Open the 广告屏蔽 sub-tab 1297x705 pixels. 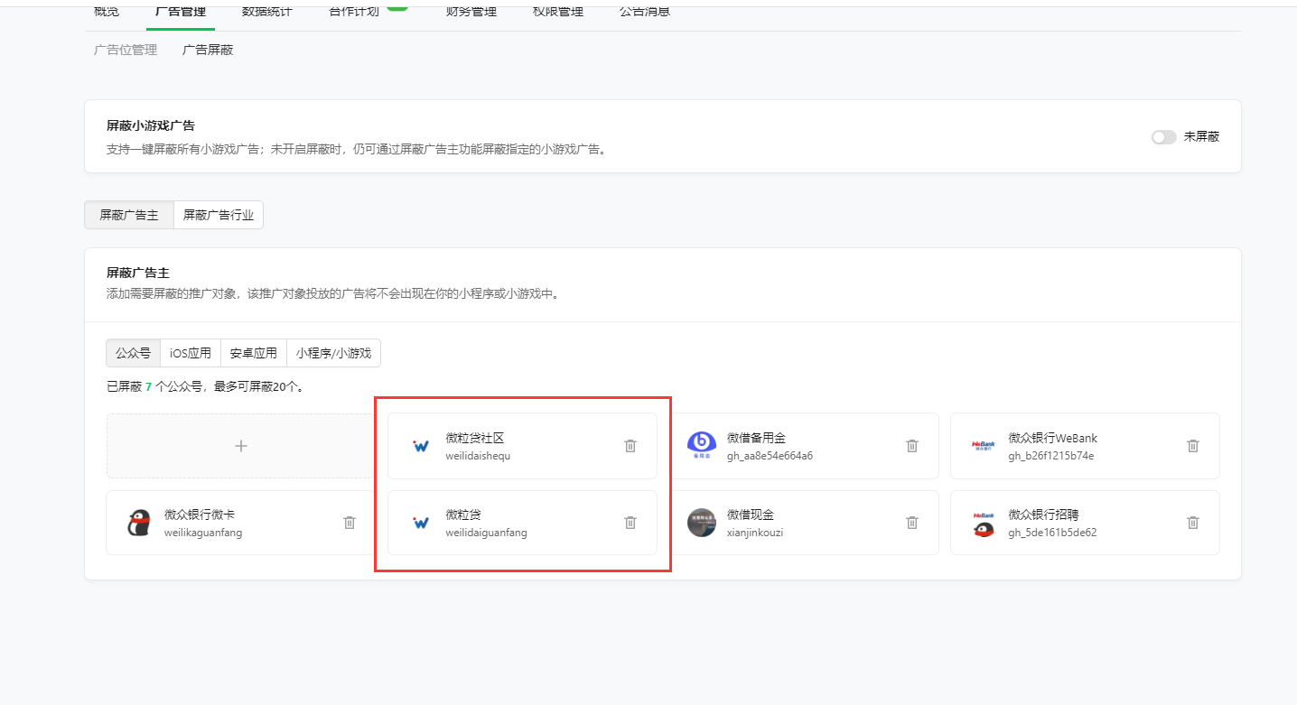pyautogui.click(x=208, y=50)
